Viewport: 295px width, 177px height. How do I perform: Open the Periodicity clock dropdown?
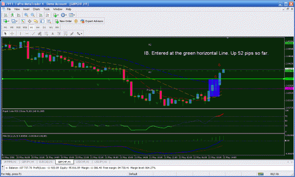coord(64,15)
